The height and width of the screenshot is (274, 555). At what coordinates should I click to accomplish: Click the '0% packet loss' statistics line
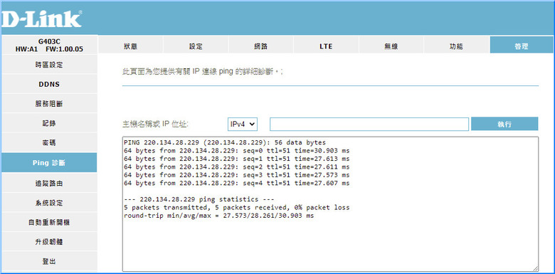click(x=237, y=207)
